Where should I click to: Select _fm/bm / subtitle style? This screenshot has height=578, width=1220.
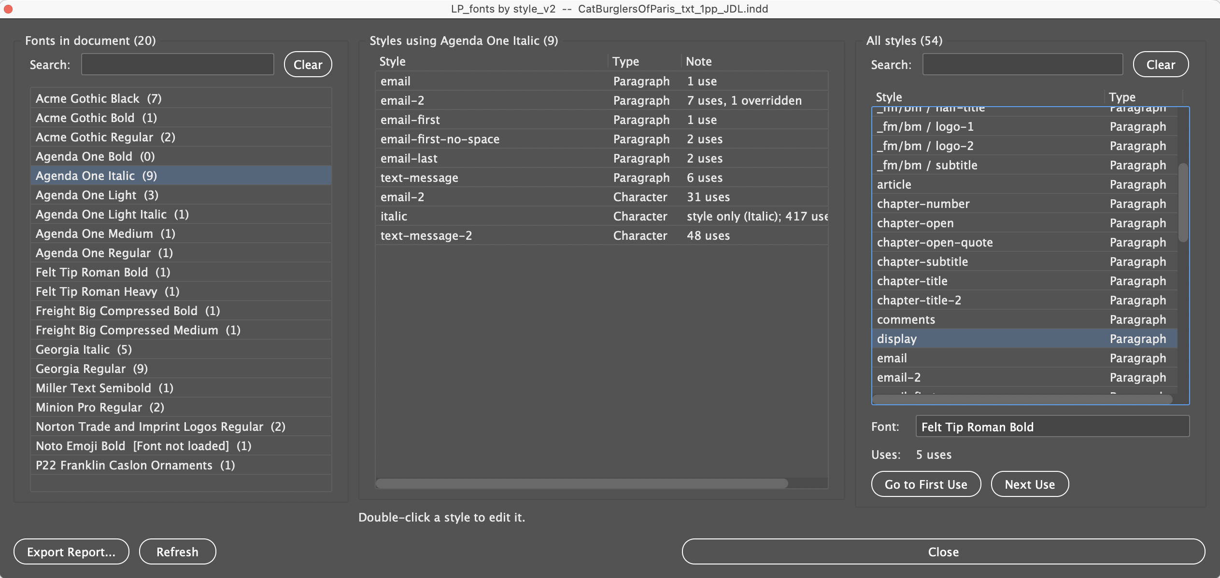pos(1025,165)
